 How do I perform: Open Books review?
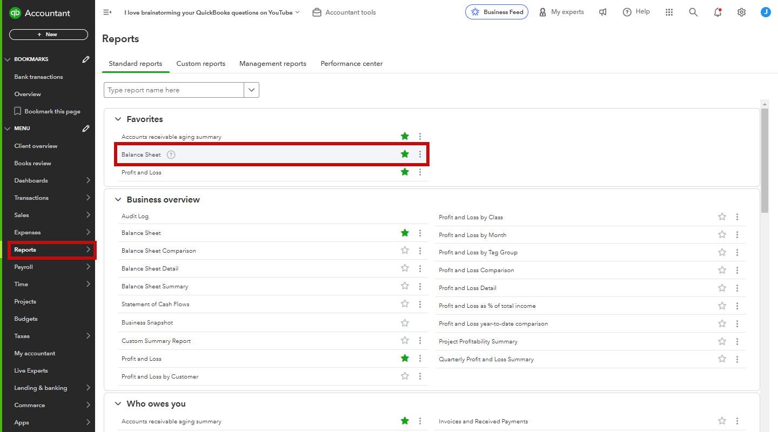coord(32,163)
